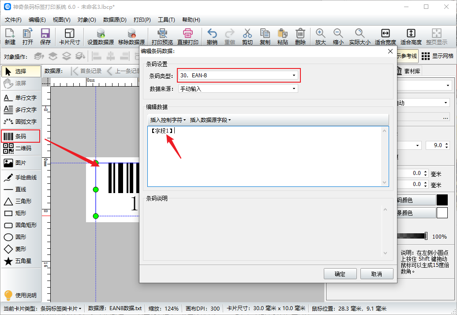The height and width of the screenshot is (315, 457).
Task: Select the 单行文字 single-line text tool
Action: [x=21, y=98]
